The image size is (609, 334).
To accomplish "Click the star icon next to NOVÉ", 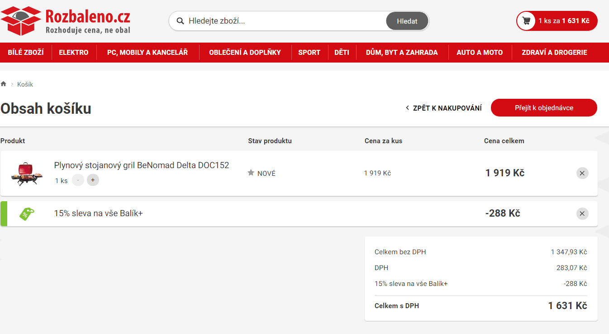I will (x=251, y=173).
